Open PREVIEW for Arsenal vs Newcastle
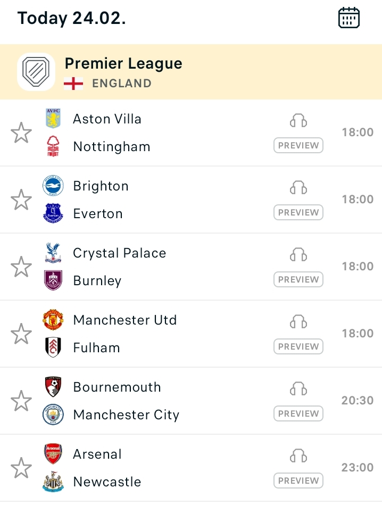Screen dimensions: 382x505 (298, 481)
